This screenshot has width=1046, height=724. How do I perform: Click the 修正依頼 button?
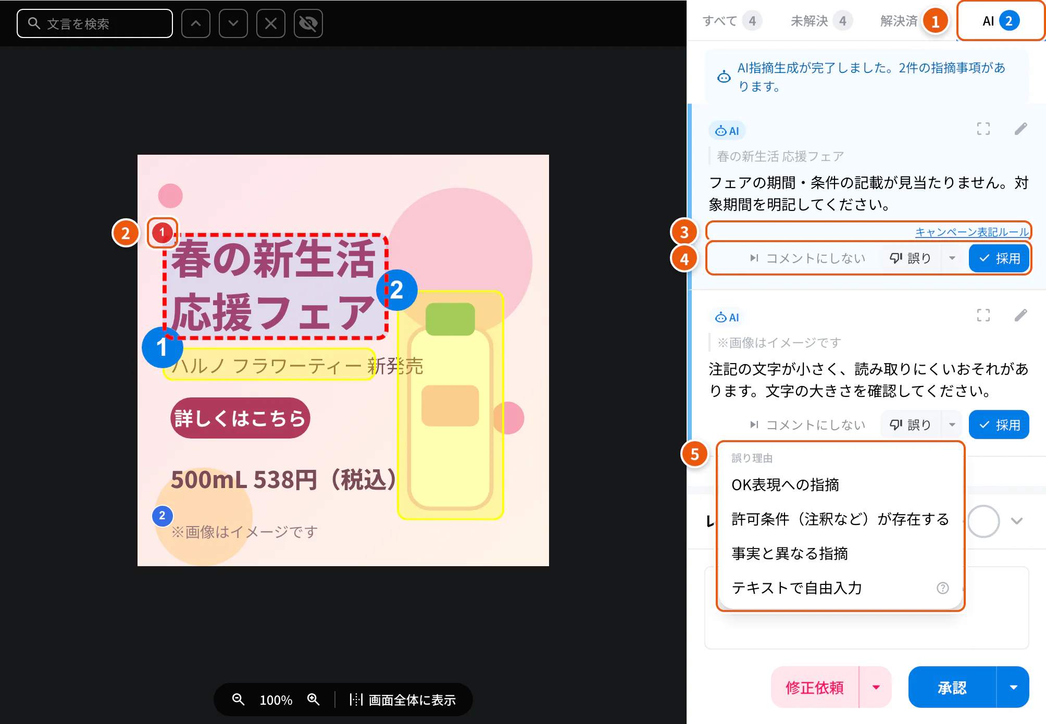[815, 688]
